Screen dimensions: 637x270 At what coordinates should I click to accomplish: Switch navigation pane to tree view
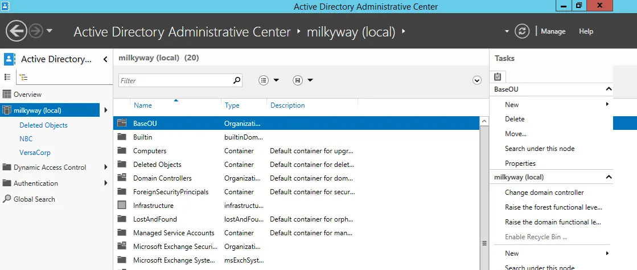23,77
